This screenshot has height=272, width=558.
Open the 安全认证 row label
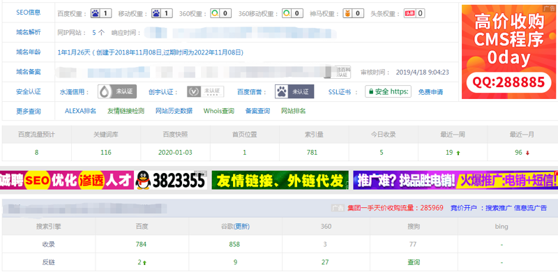29,91
